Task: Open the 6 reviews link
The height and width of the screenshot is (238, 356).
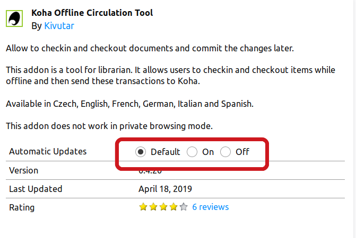Action: (x=211, y=207)
